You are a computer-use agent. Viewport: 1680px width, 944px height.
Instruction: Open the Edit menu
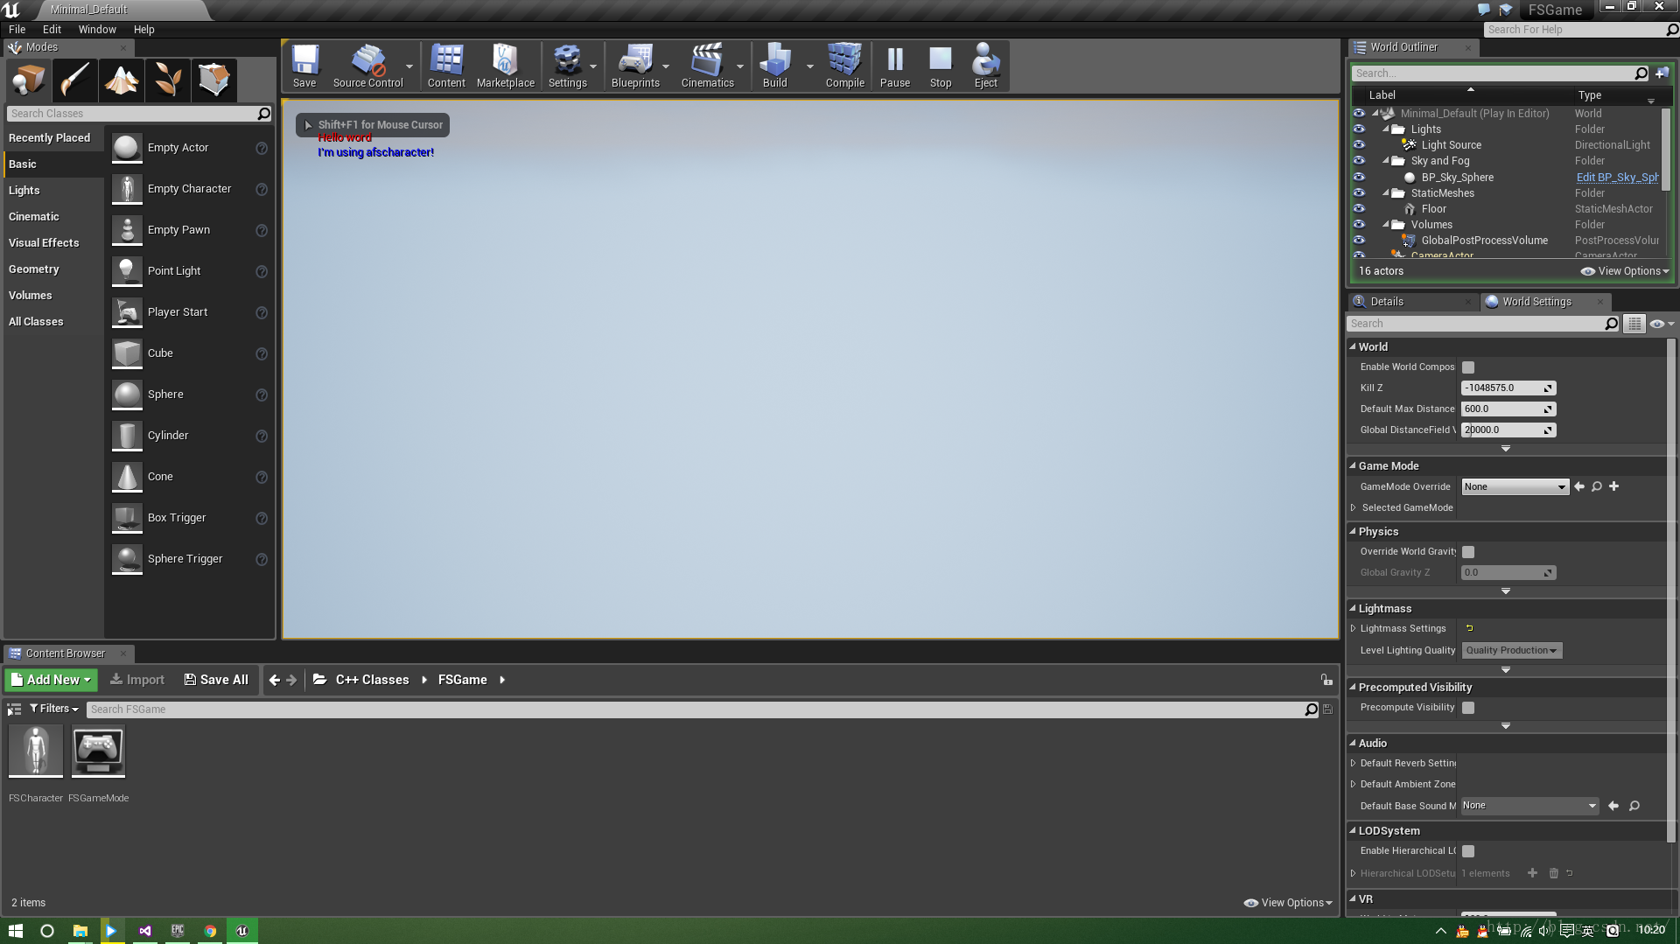click(x=52, y=30)
